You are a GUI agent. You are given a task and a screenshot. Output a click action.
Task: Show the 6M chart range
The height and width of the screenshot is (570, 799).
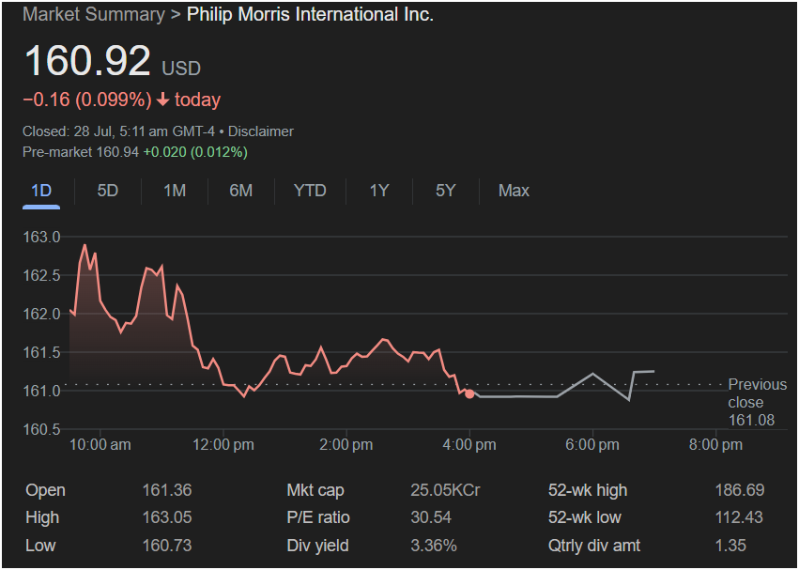click(x=240, y=191)
